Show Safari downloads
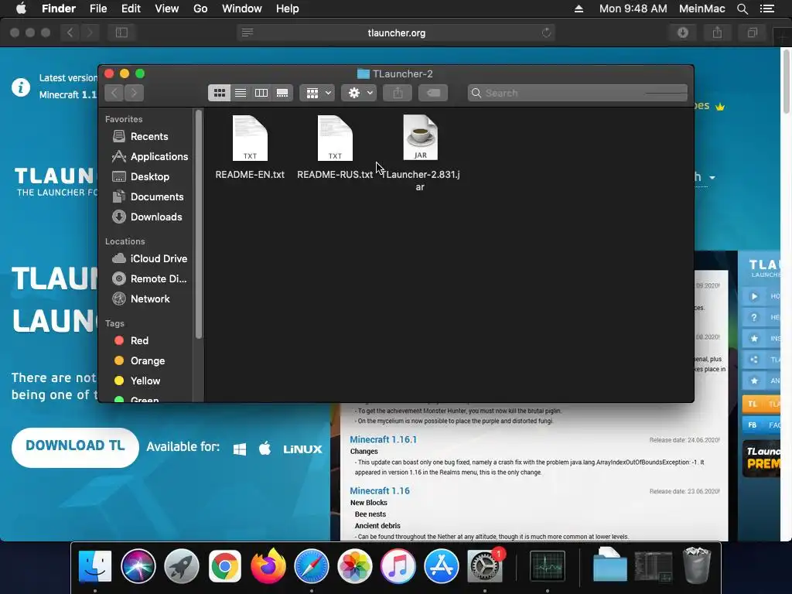 (x=683, y=32)
